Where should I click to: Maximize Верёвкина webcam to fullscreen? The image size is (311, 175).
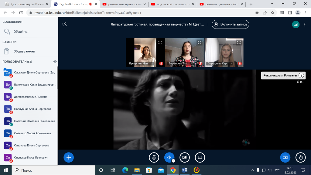[x=199, y=43]
